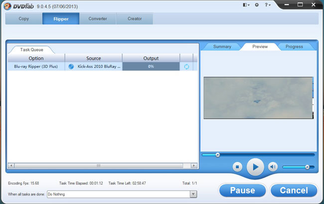324x204 pixels.
Task: Click the 'Do Nothing' combo box field
Action: click(119, 195)
